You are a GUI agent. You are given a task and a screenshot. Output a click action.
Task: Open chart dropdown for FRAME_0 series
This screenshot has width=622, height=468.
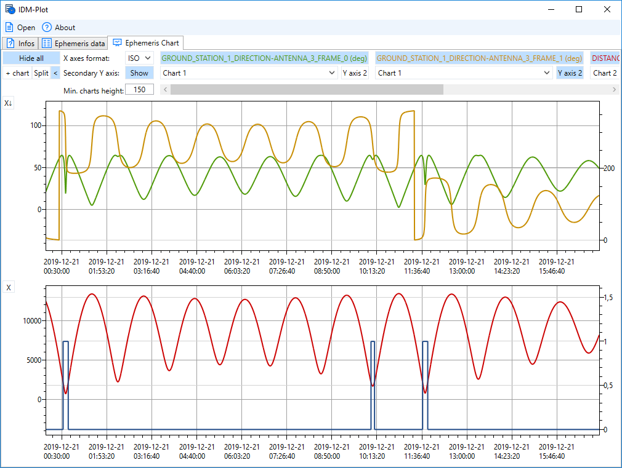click(x=249, y=73)
